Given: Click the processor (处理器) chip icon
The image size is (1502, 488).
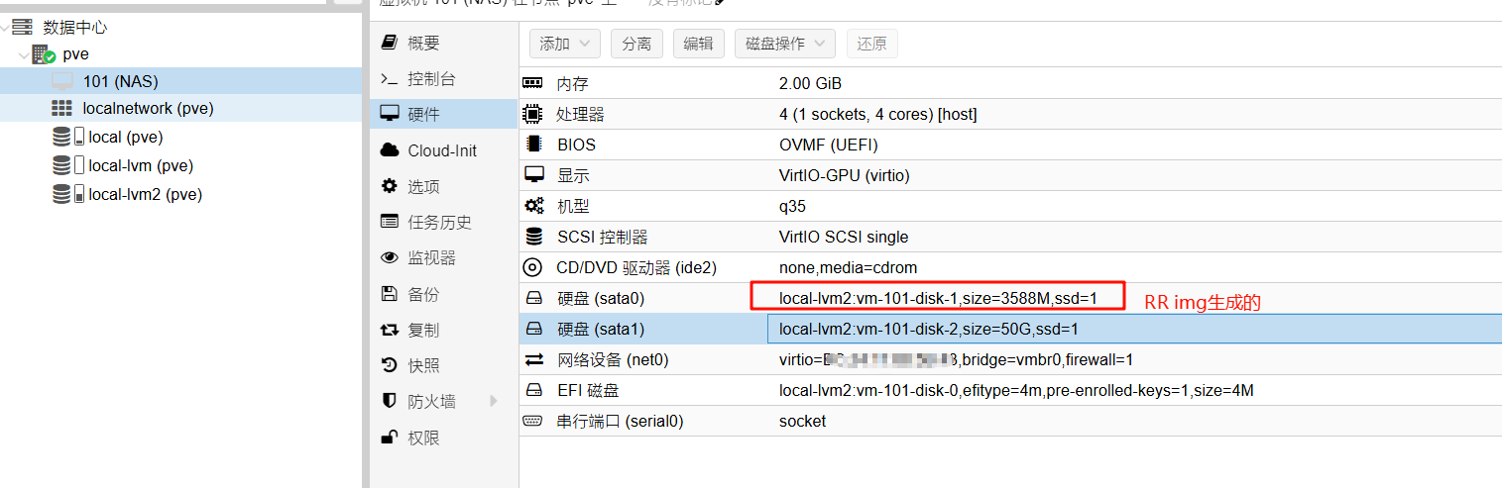Looking at the screenshot, I should tap(533, 115).
